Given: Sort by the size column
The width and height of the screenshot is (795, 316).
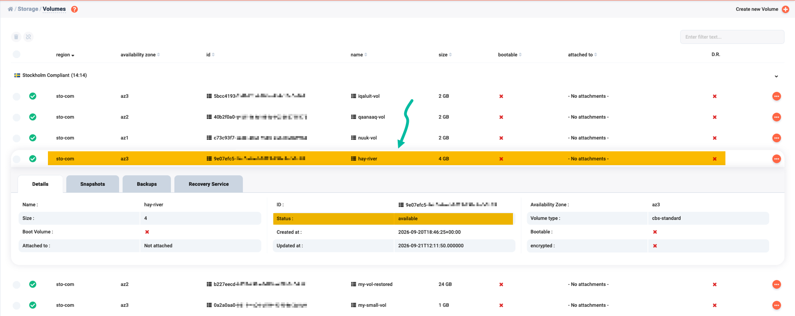Looking at the screenshot, I should [445, 55].
